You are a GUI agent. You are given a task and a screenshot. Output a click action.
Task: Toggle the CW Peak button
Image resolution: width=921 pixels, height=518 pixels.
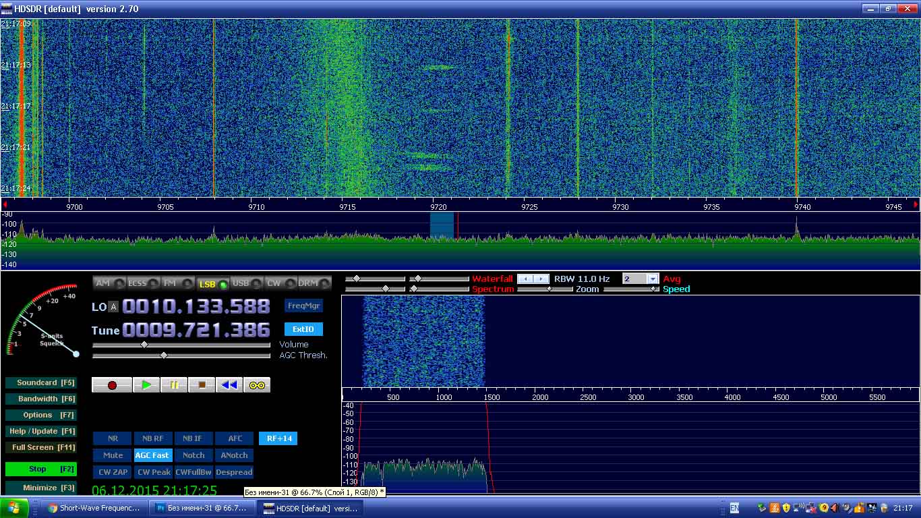pyautogui.click(x=153, y=472)
